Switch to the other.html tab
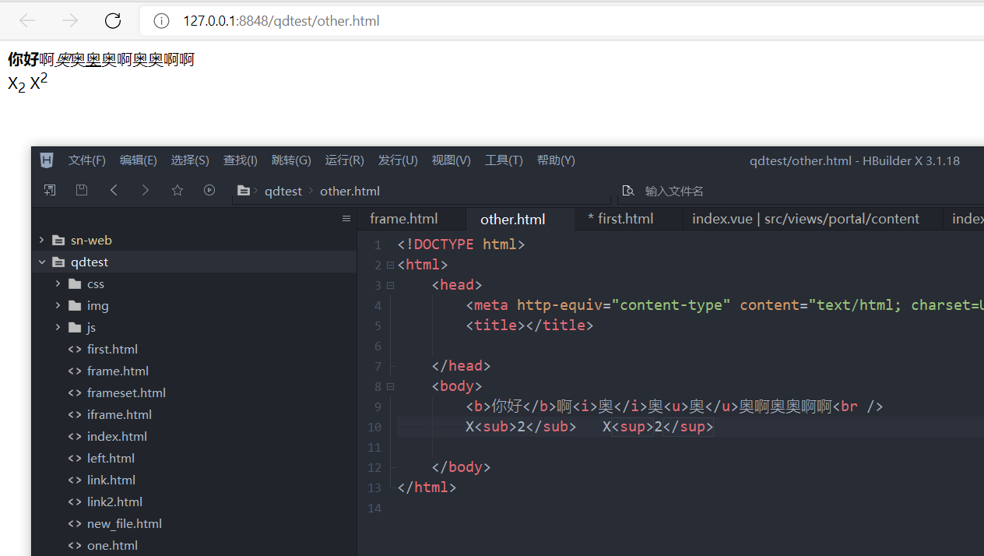984x556 pixels. [x=520, y=220]
